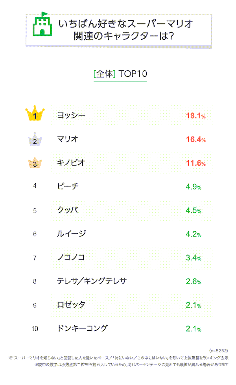This screenshot has height=385, width=236.
Task: Select the [全体] TOP10 heading
Action: point(120,74)
